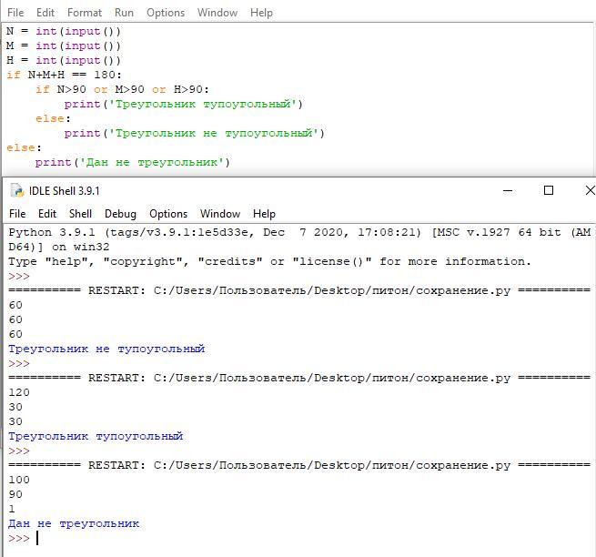This screenshot has width=596, height=557.
Task: Click the IDLE Shell title bar icon
Action: click(x=16, y=190)
